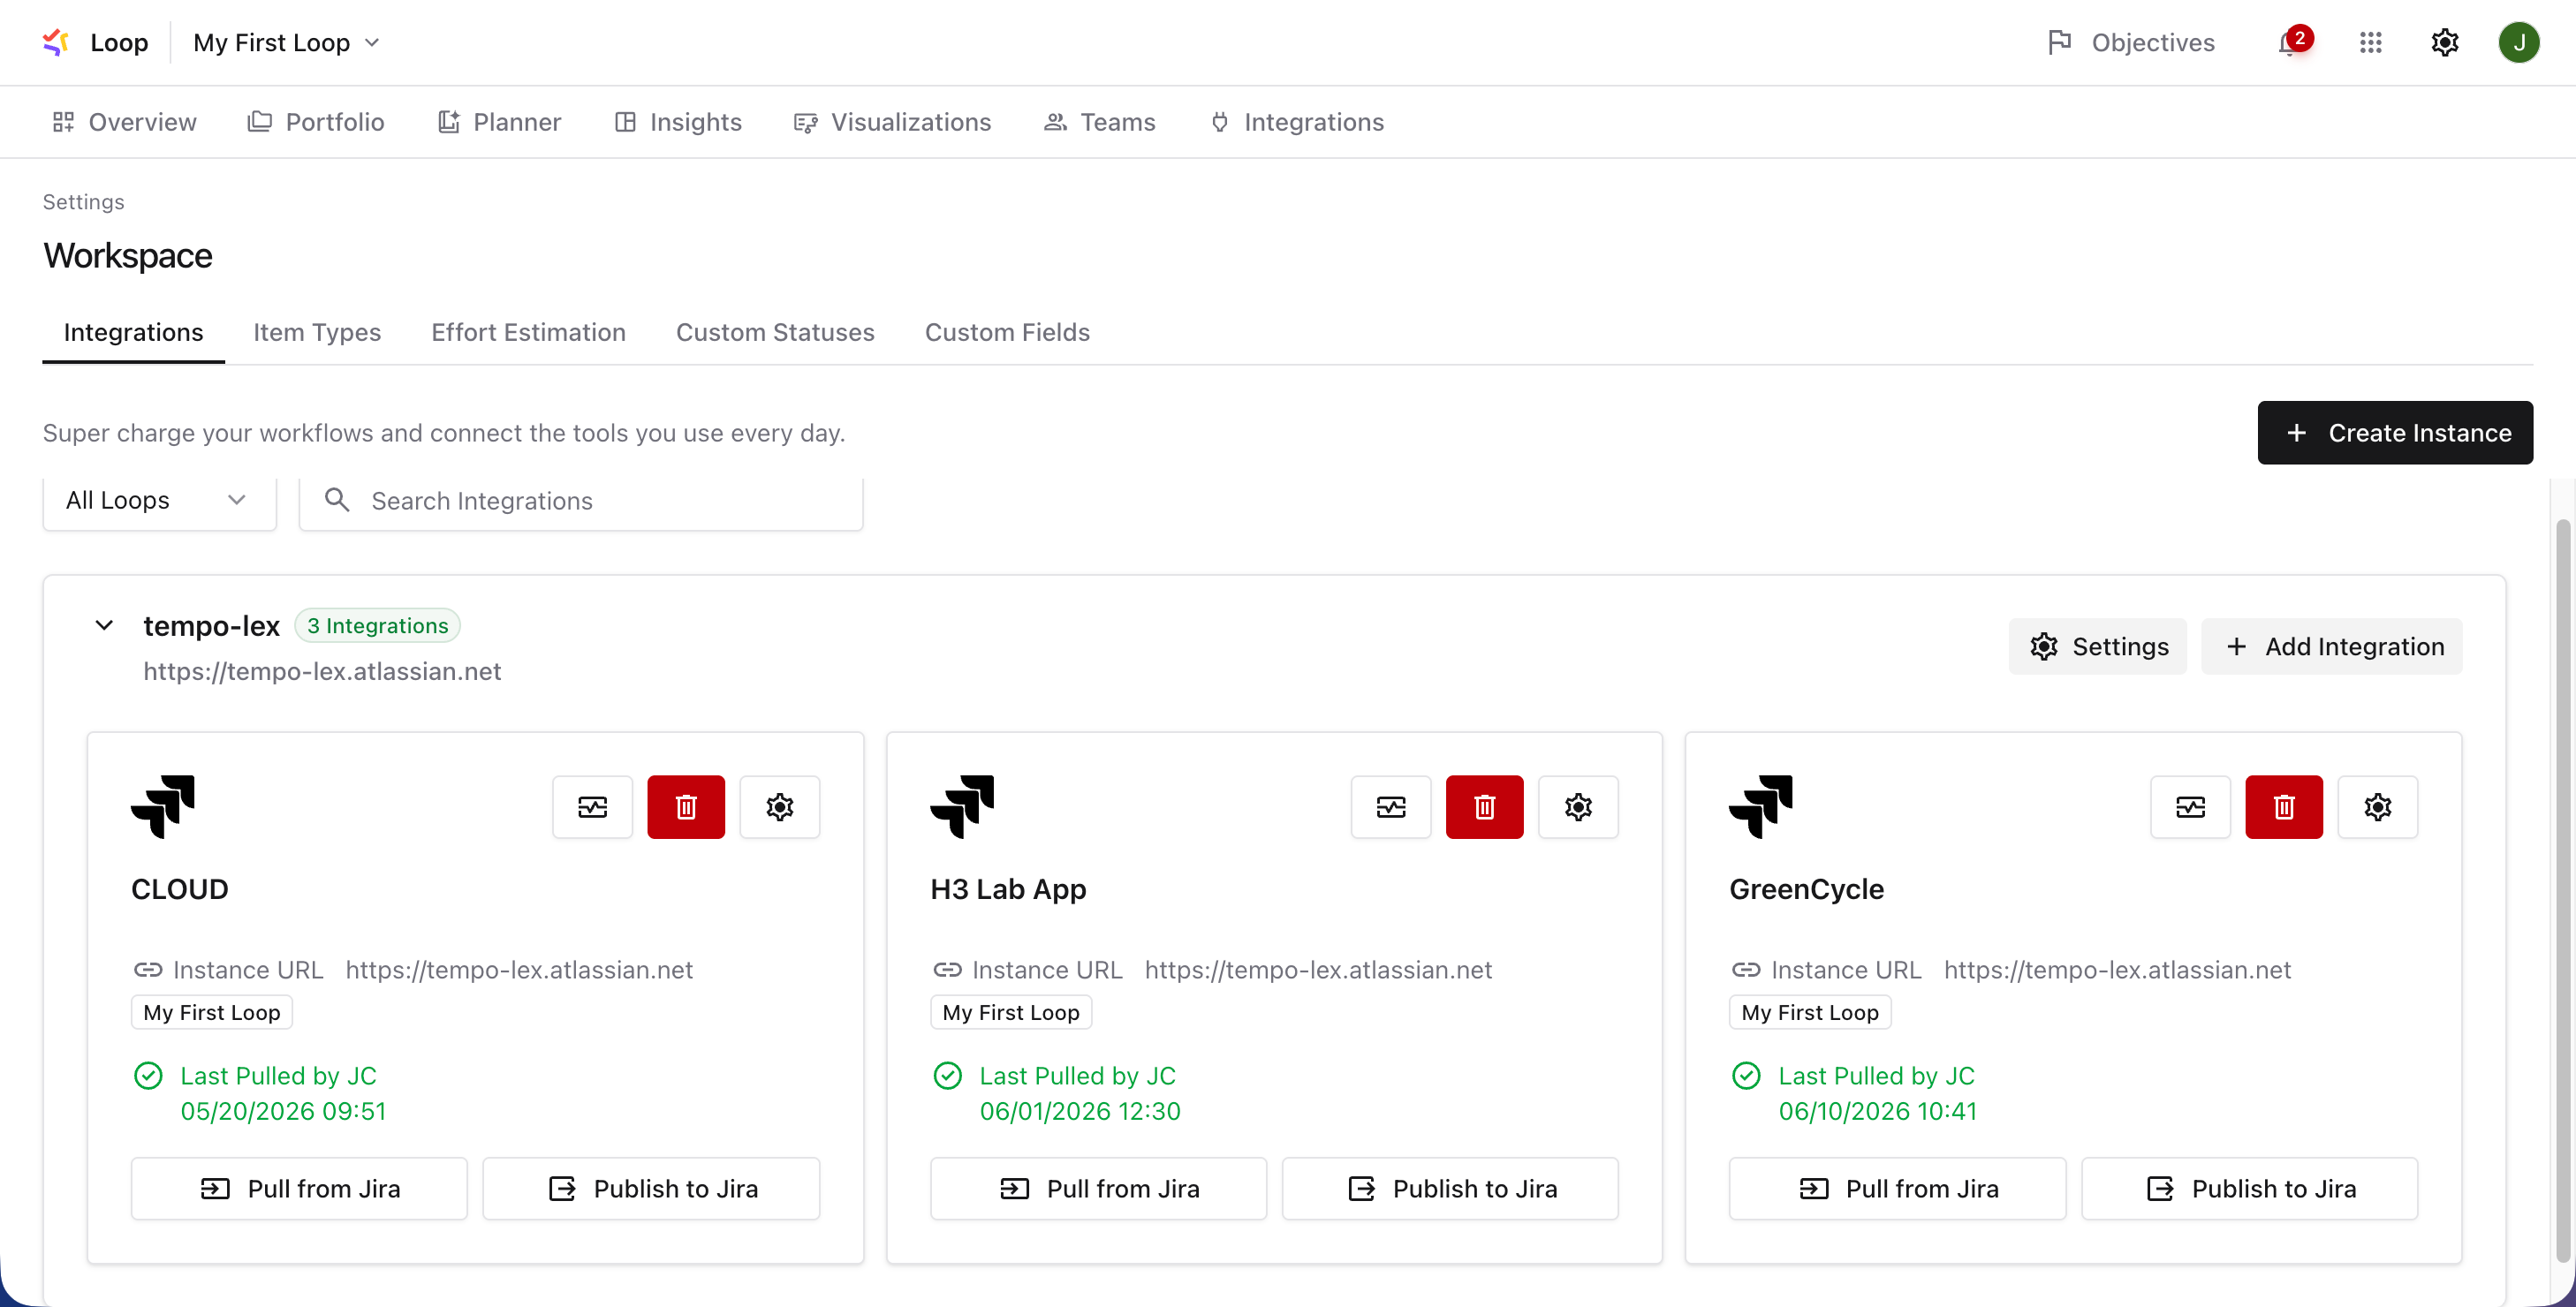The image size is (2576, 1307).
Task: Click Pull from Jira on GreenCycle card
Action: (1898, 1189)
